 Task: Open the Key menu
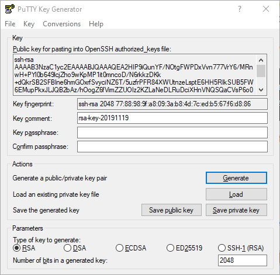point(29,24)
